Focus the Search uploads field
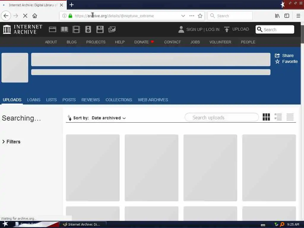The image size is (304, 228). (x=221, y=117)
